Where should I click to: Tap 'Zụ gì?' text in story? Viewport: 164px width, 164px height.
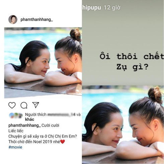(133, 67)
